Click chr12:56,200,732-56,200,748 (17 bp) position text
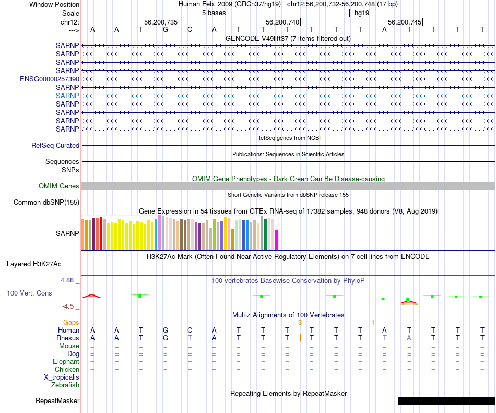 (343, 4)
